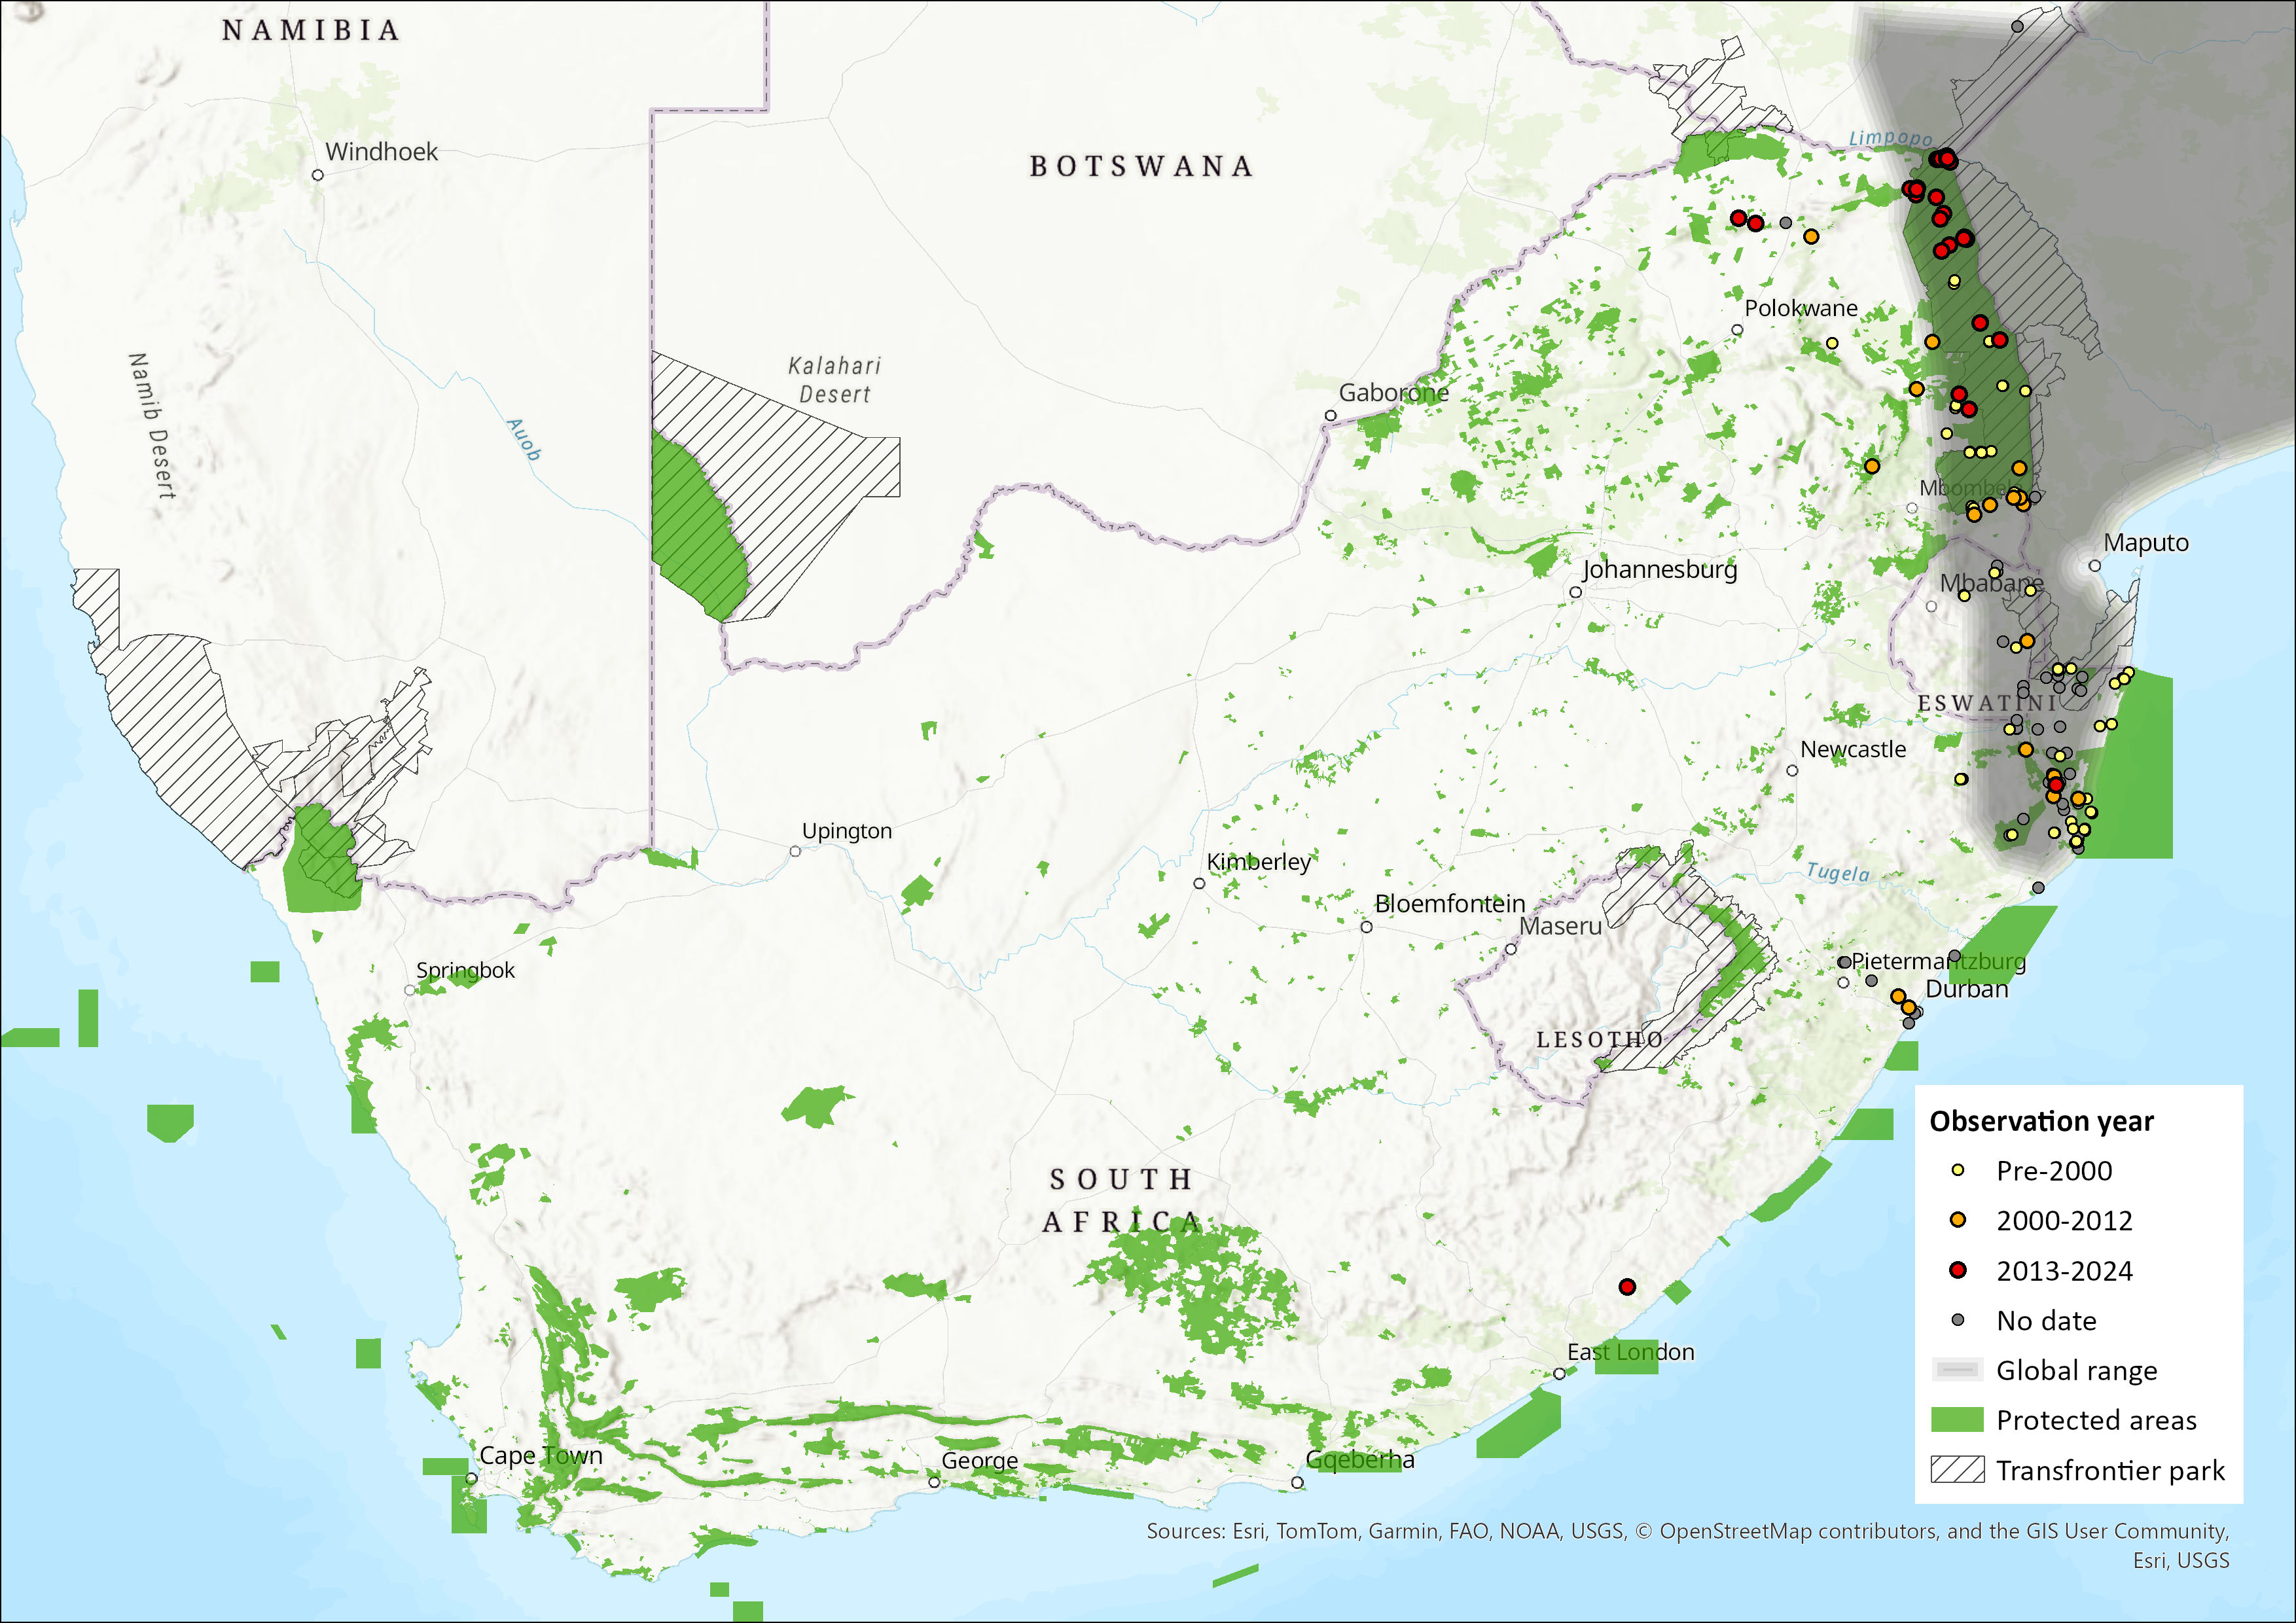Click the Pre-2000 yellow legend dot
The width and height of the screenshot is (2296, 1623).
pos(1958,1170)
